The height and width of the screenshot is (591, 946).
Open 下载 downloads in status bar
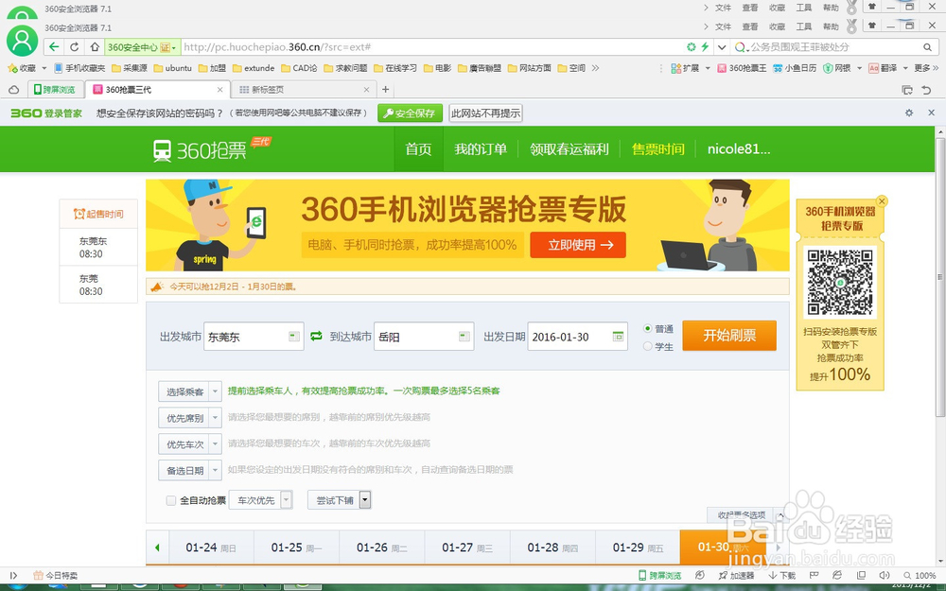point(782,575)
